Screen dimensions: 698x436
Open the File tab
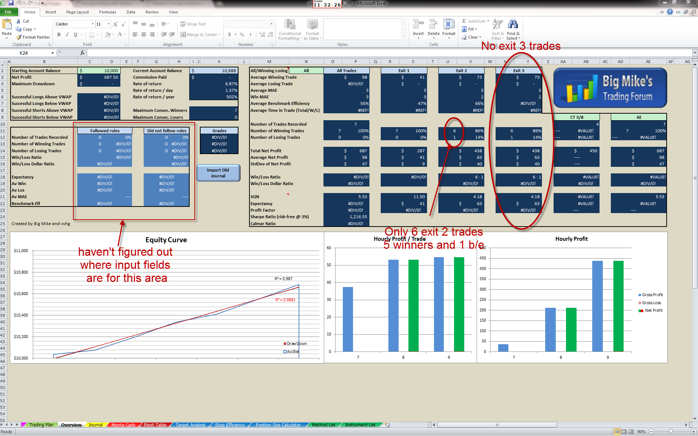pyautogui.click(x=8, y=12)
